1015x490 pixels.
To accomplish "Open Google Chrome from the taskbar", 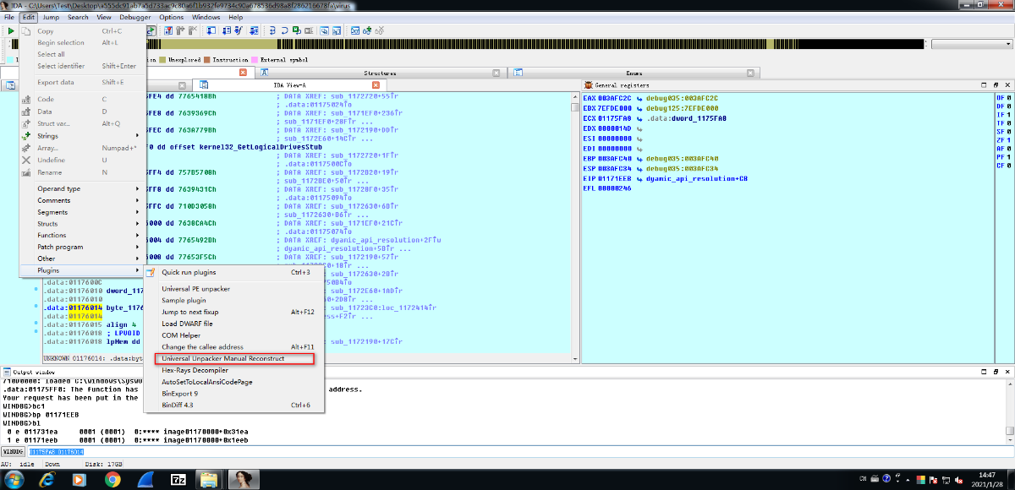I will coord(112,479).
